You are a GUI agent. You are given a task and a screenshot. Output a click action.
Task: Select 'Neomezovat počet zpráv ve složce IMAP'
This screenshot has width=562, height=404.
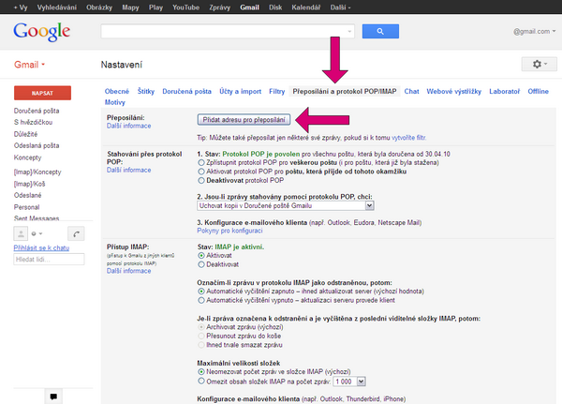pyautogui.click(x=201, y=372)
